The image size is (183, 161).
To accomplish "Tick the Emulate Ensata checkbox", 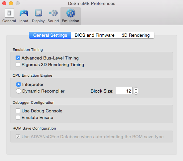I will click(18, 117).
